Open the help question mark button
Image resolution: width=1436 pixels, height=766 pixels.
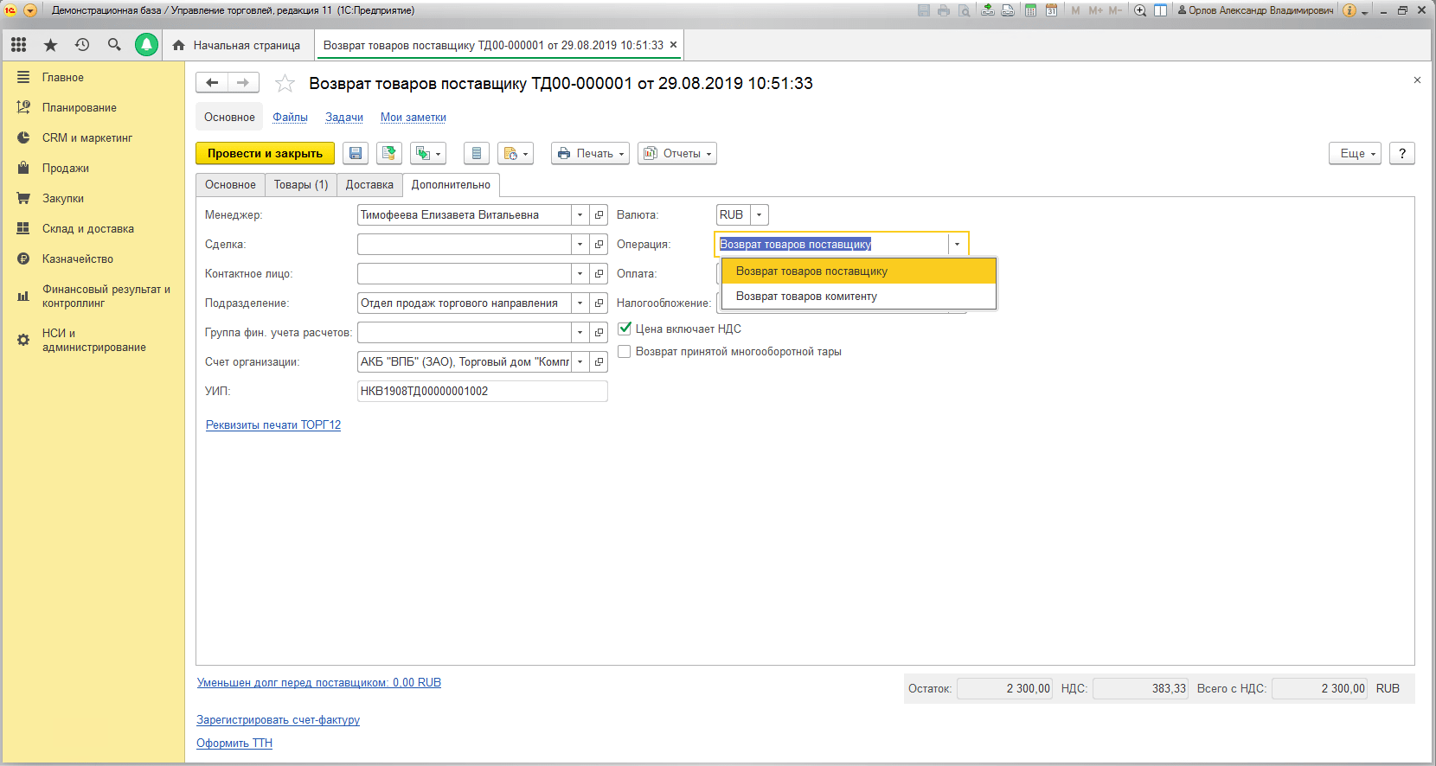[1402, 154]
